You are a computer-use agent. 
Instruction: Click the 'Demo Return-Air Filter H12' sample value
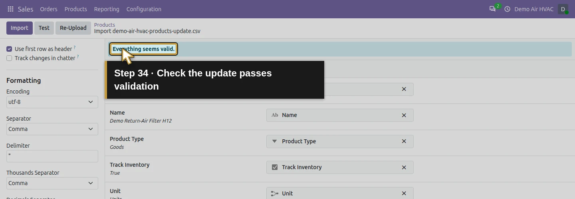tap(141, 121)
